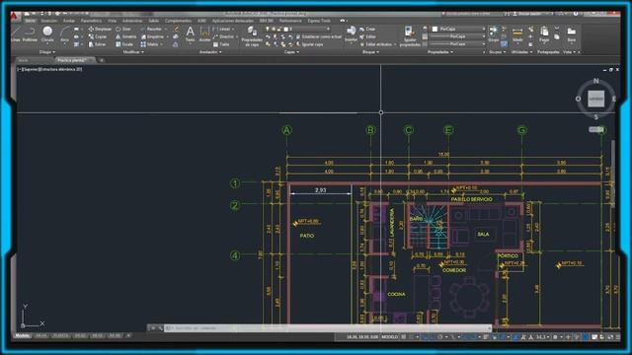Open the AutoCAD application menu button
This screenshot has height=355, width=632.
pos(15,17)
